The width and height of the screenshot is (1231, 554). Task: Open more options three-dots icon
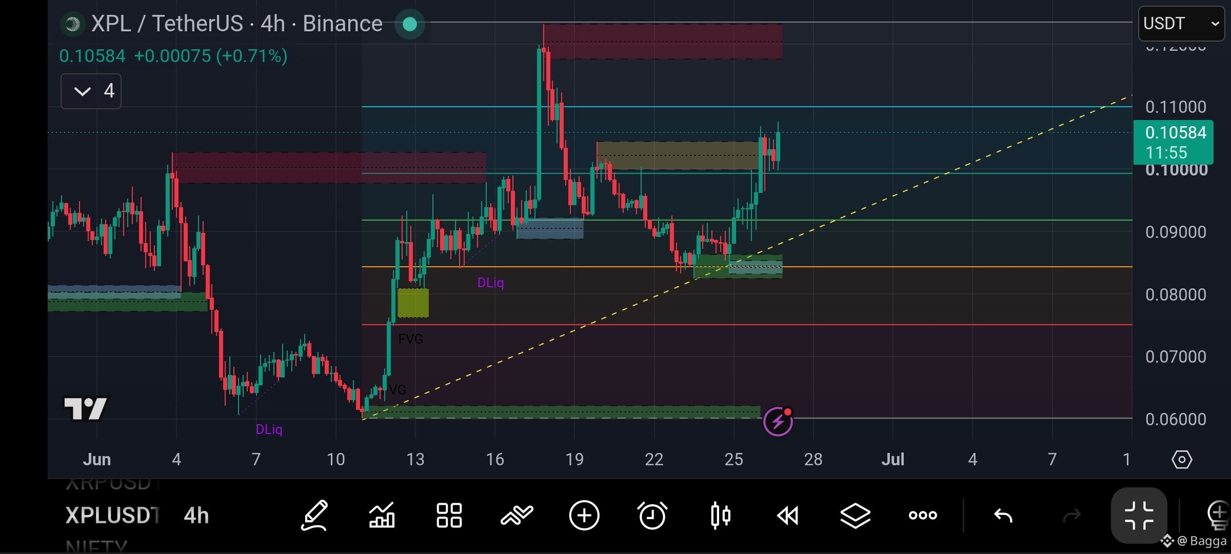click(x=923, y=515)
